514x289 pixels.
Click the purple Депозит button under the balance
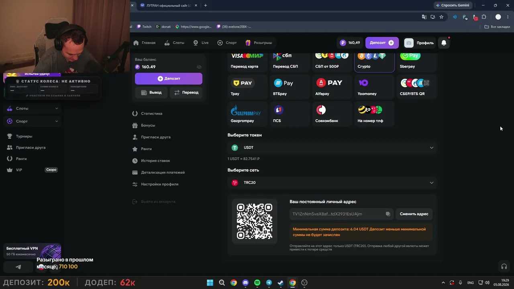tap(169, 79)
